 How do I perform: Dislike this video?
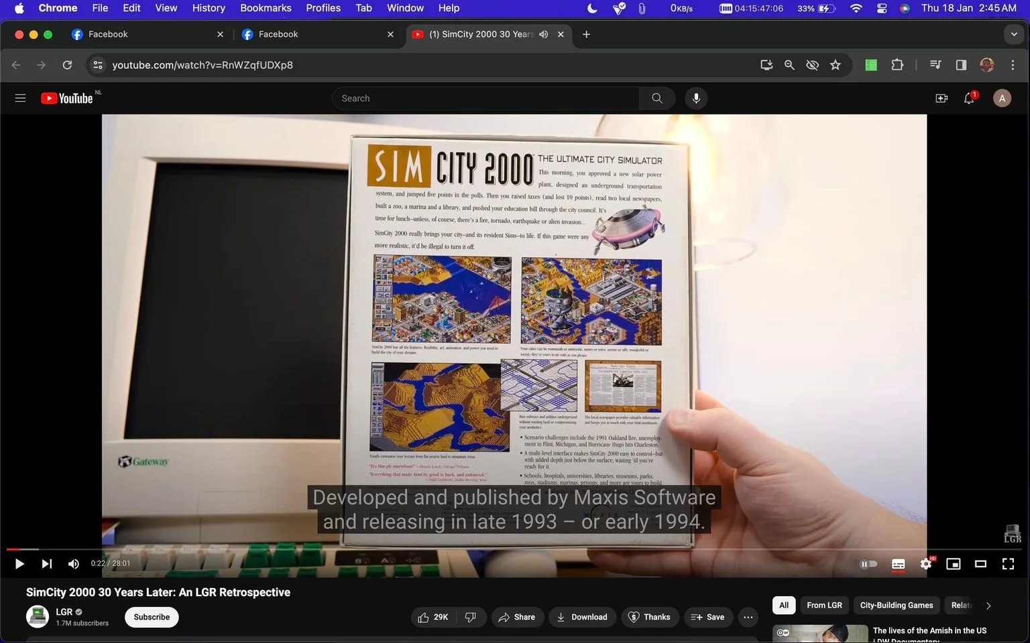(471, 617)
